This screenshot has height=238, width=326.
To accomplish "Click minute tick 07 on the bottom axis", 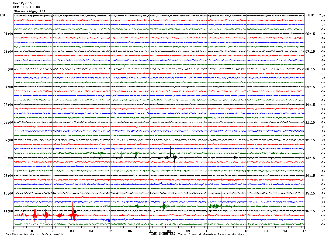I will pos(149,231).
